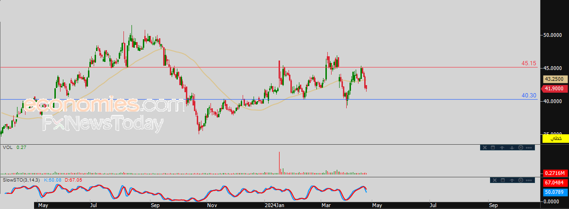Open the VOL indicator settings gear
This screenshot has height=209, width=569.
pyautogui.click(x=521, y=148)
